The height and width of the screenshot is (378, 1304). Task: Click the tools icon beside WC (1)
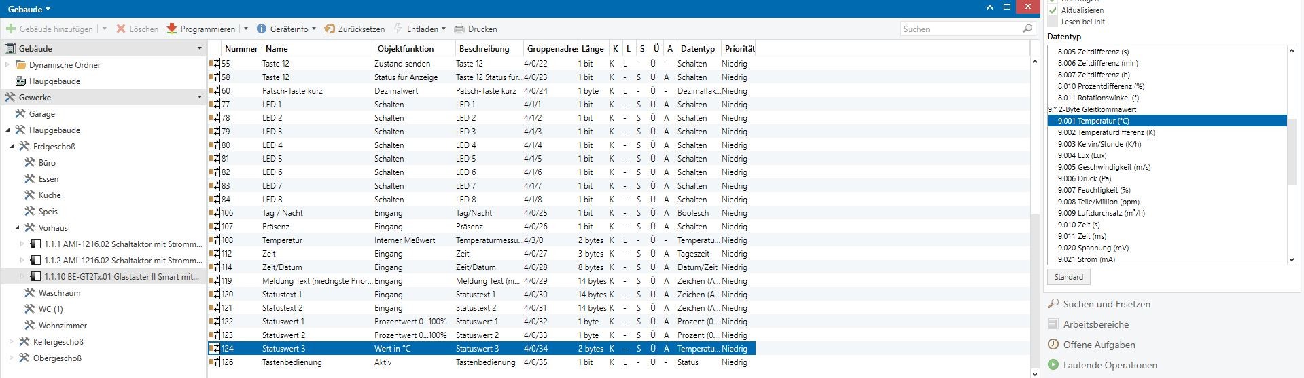click(29, 309)
